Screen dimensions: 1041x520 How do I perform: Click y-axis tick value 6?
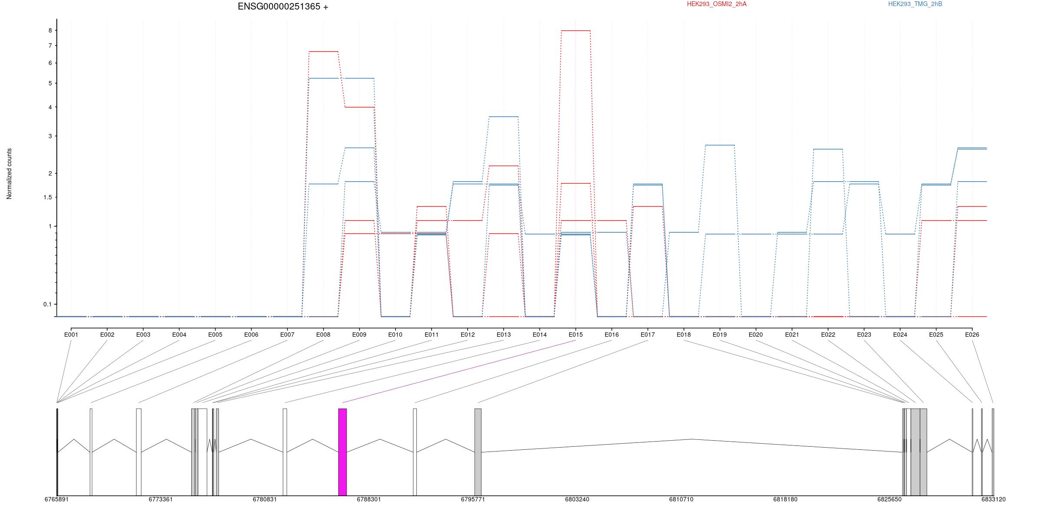point(50,63)
